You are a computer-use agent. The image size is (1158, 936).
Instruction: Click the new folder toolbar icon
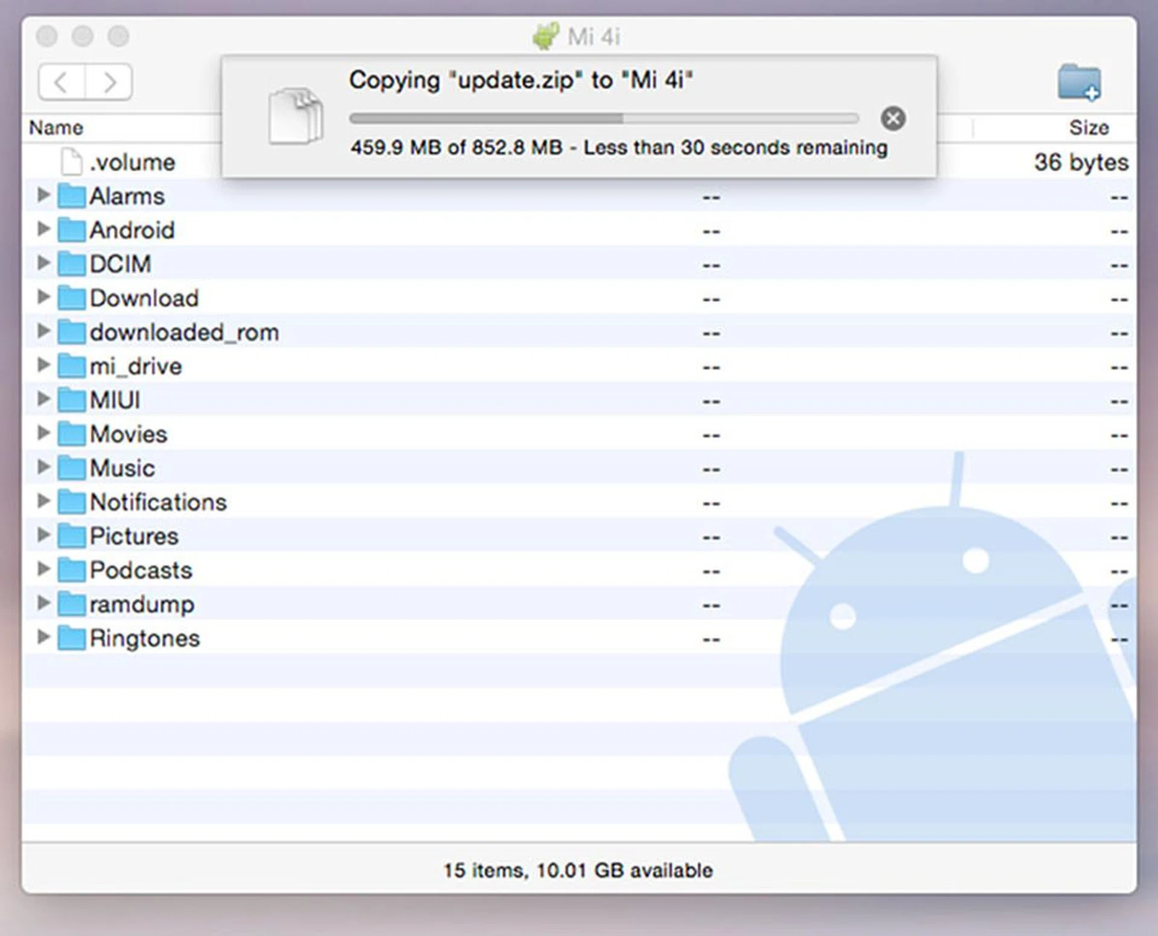click(1079, 83)
